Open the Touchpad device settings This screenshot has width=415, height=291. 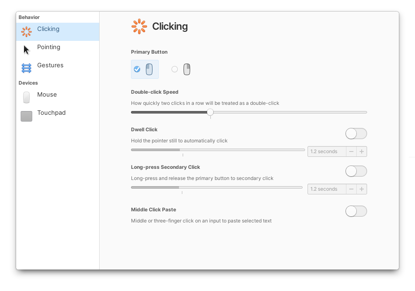(58, 116)
